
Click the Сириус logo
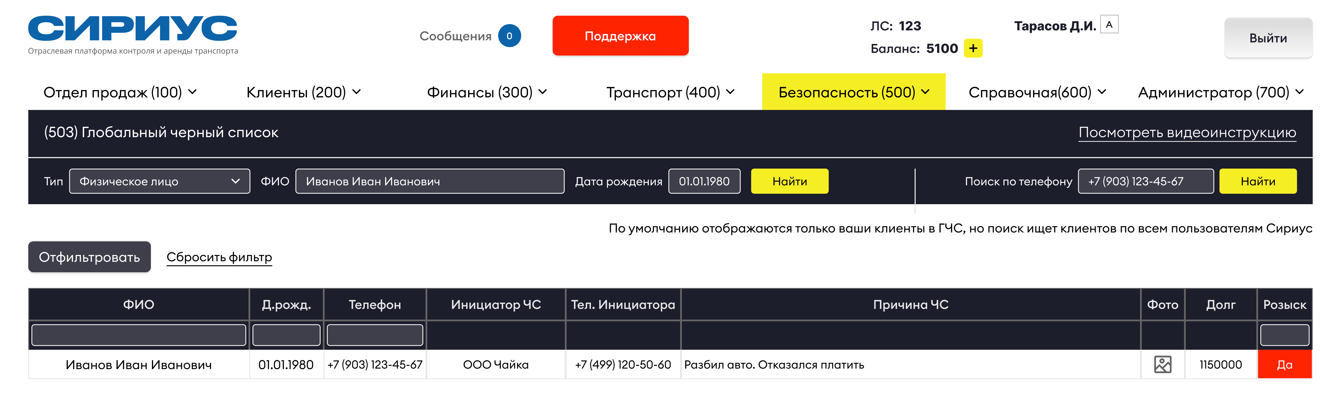(133, 29)
